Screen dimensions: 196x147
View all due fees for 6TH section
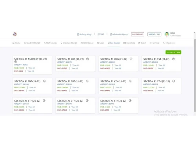[32, 110]
